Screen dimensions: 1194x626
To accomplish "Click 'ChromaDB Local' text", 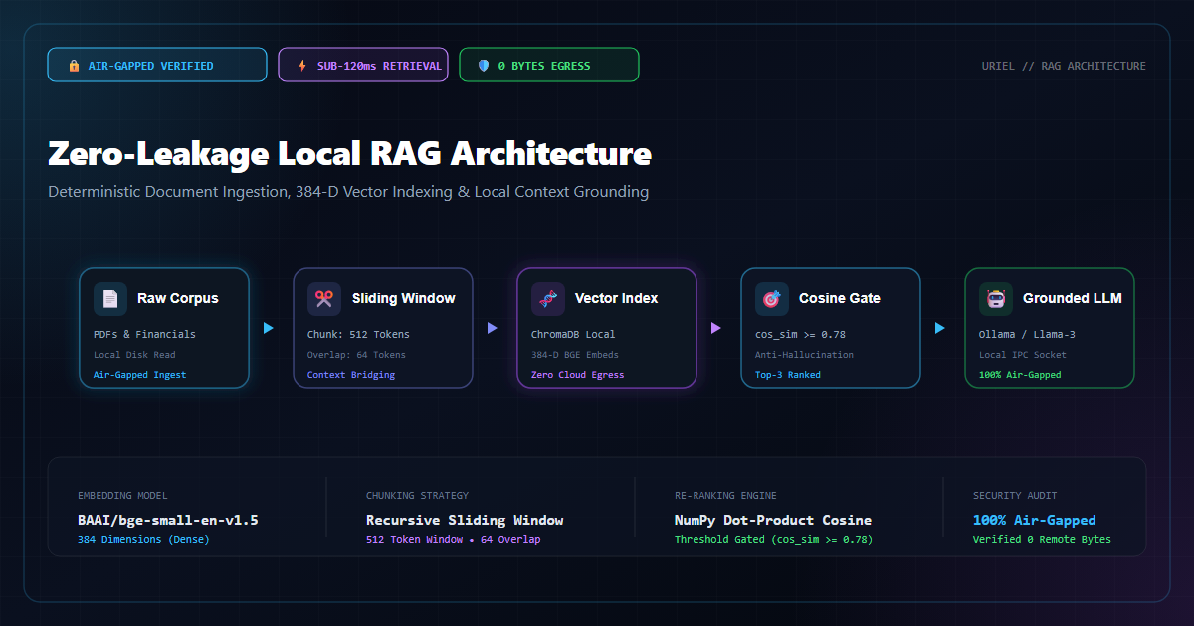I will coord(573,335).
